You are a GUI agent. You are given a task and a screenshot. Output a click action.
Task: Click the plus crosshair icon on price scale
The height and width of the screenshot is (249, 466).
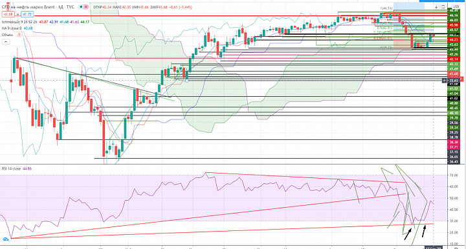coord(444,80)
